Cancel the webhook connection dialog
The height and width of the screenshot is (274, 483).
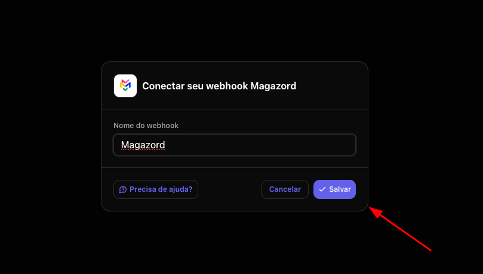click(x=285, y=189)
